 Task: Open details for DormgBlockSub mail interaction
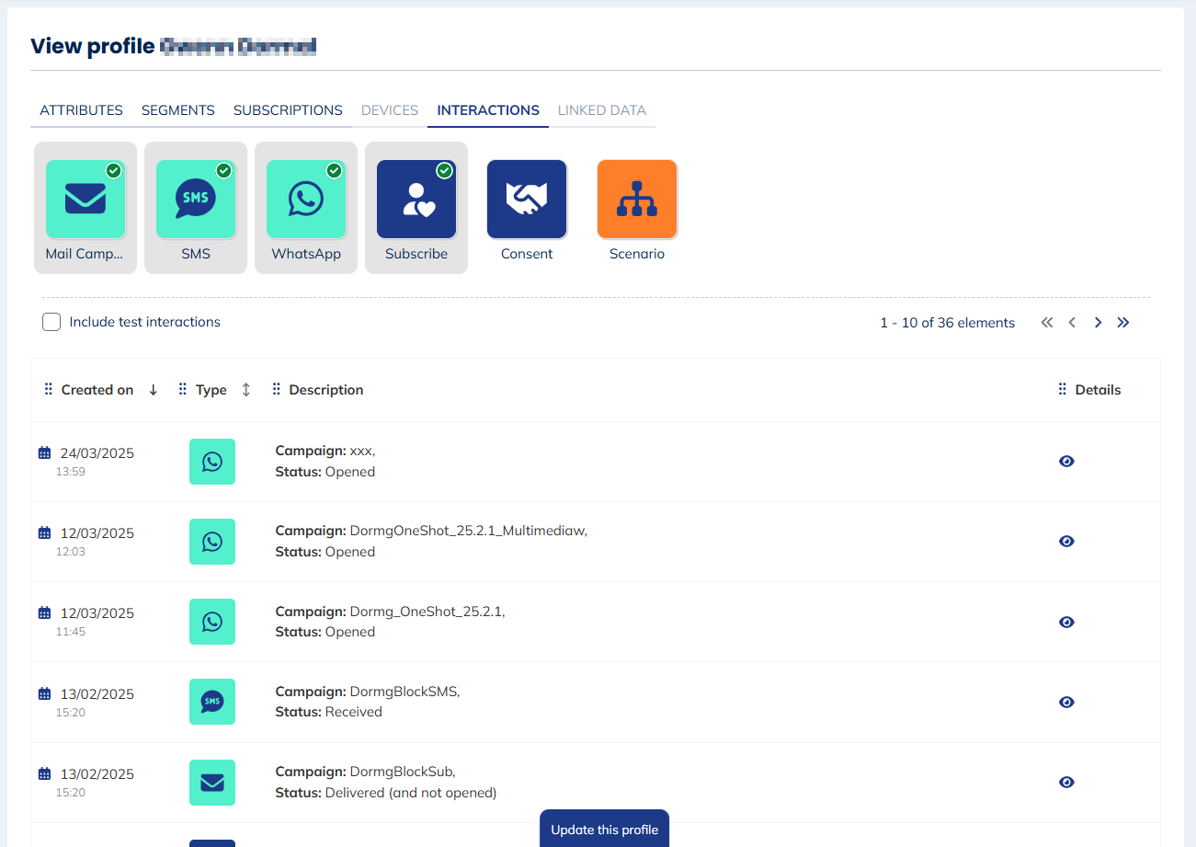[x=1066, y=783]
